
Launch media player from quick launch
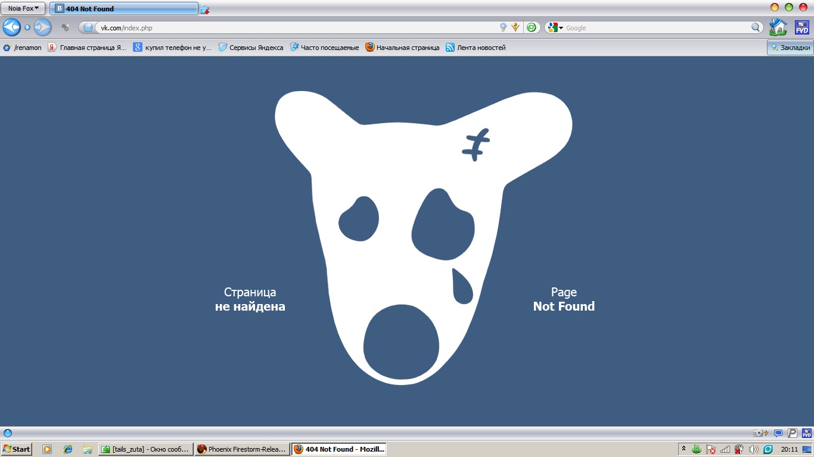point(47,449)
